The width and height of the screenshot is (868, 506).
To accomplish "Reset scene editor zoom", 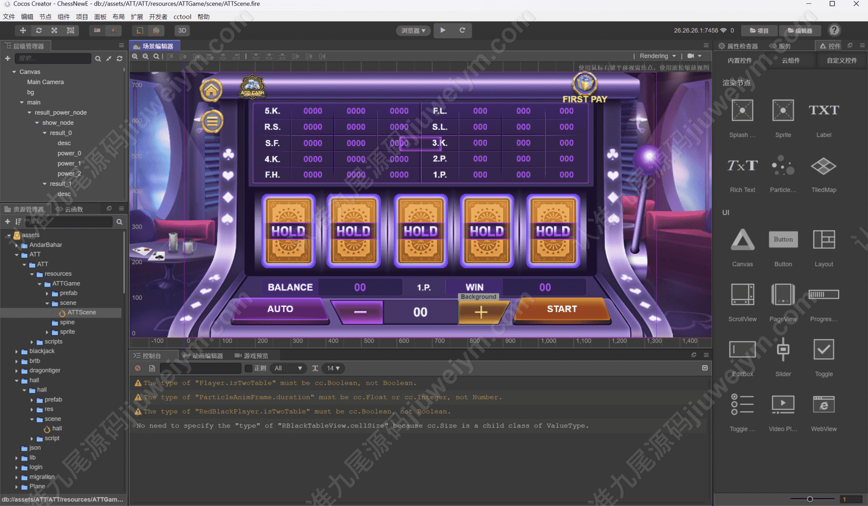I will coord(156,56).
